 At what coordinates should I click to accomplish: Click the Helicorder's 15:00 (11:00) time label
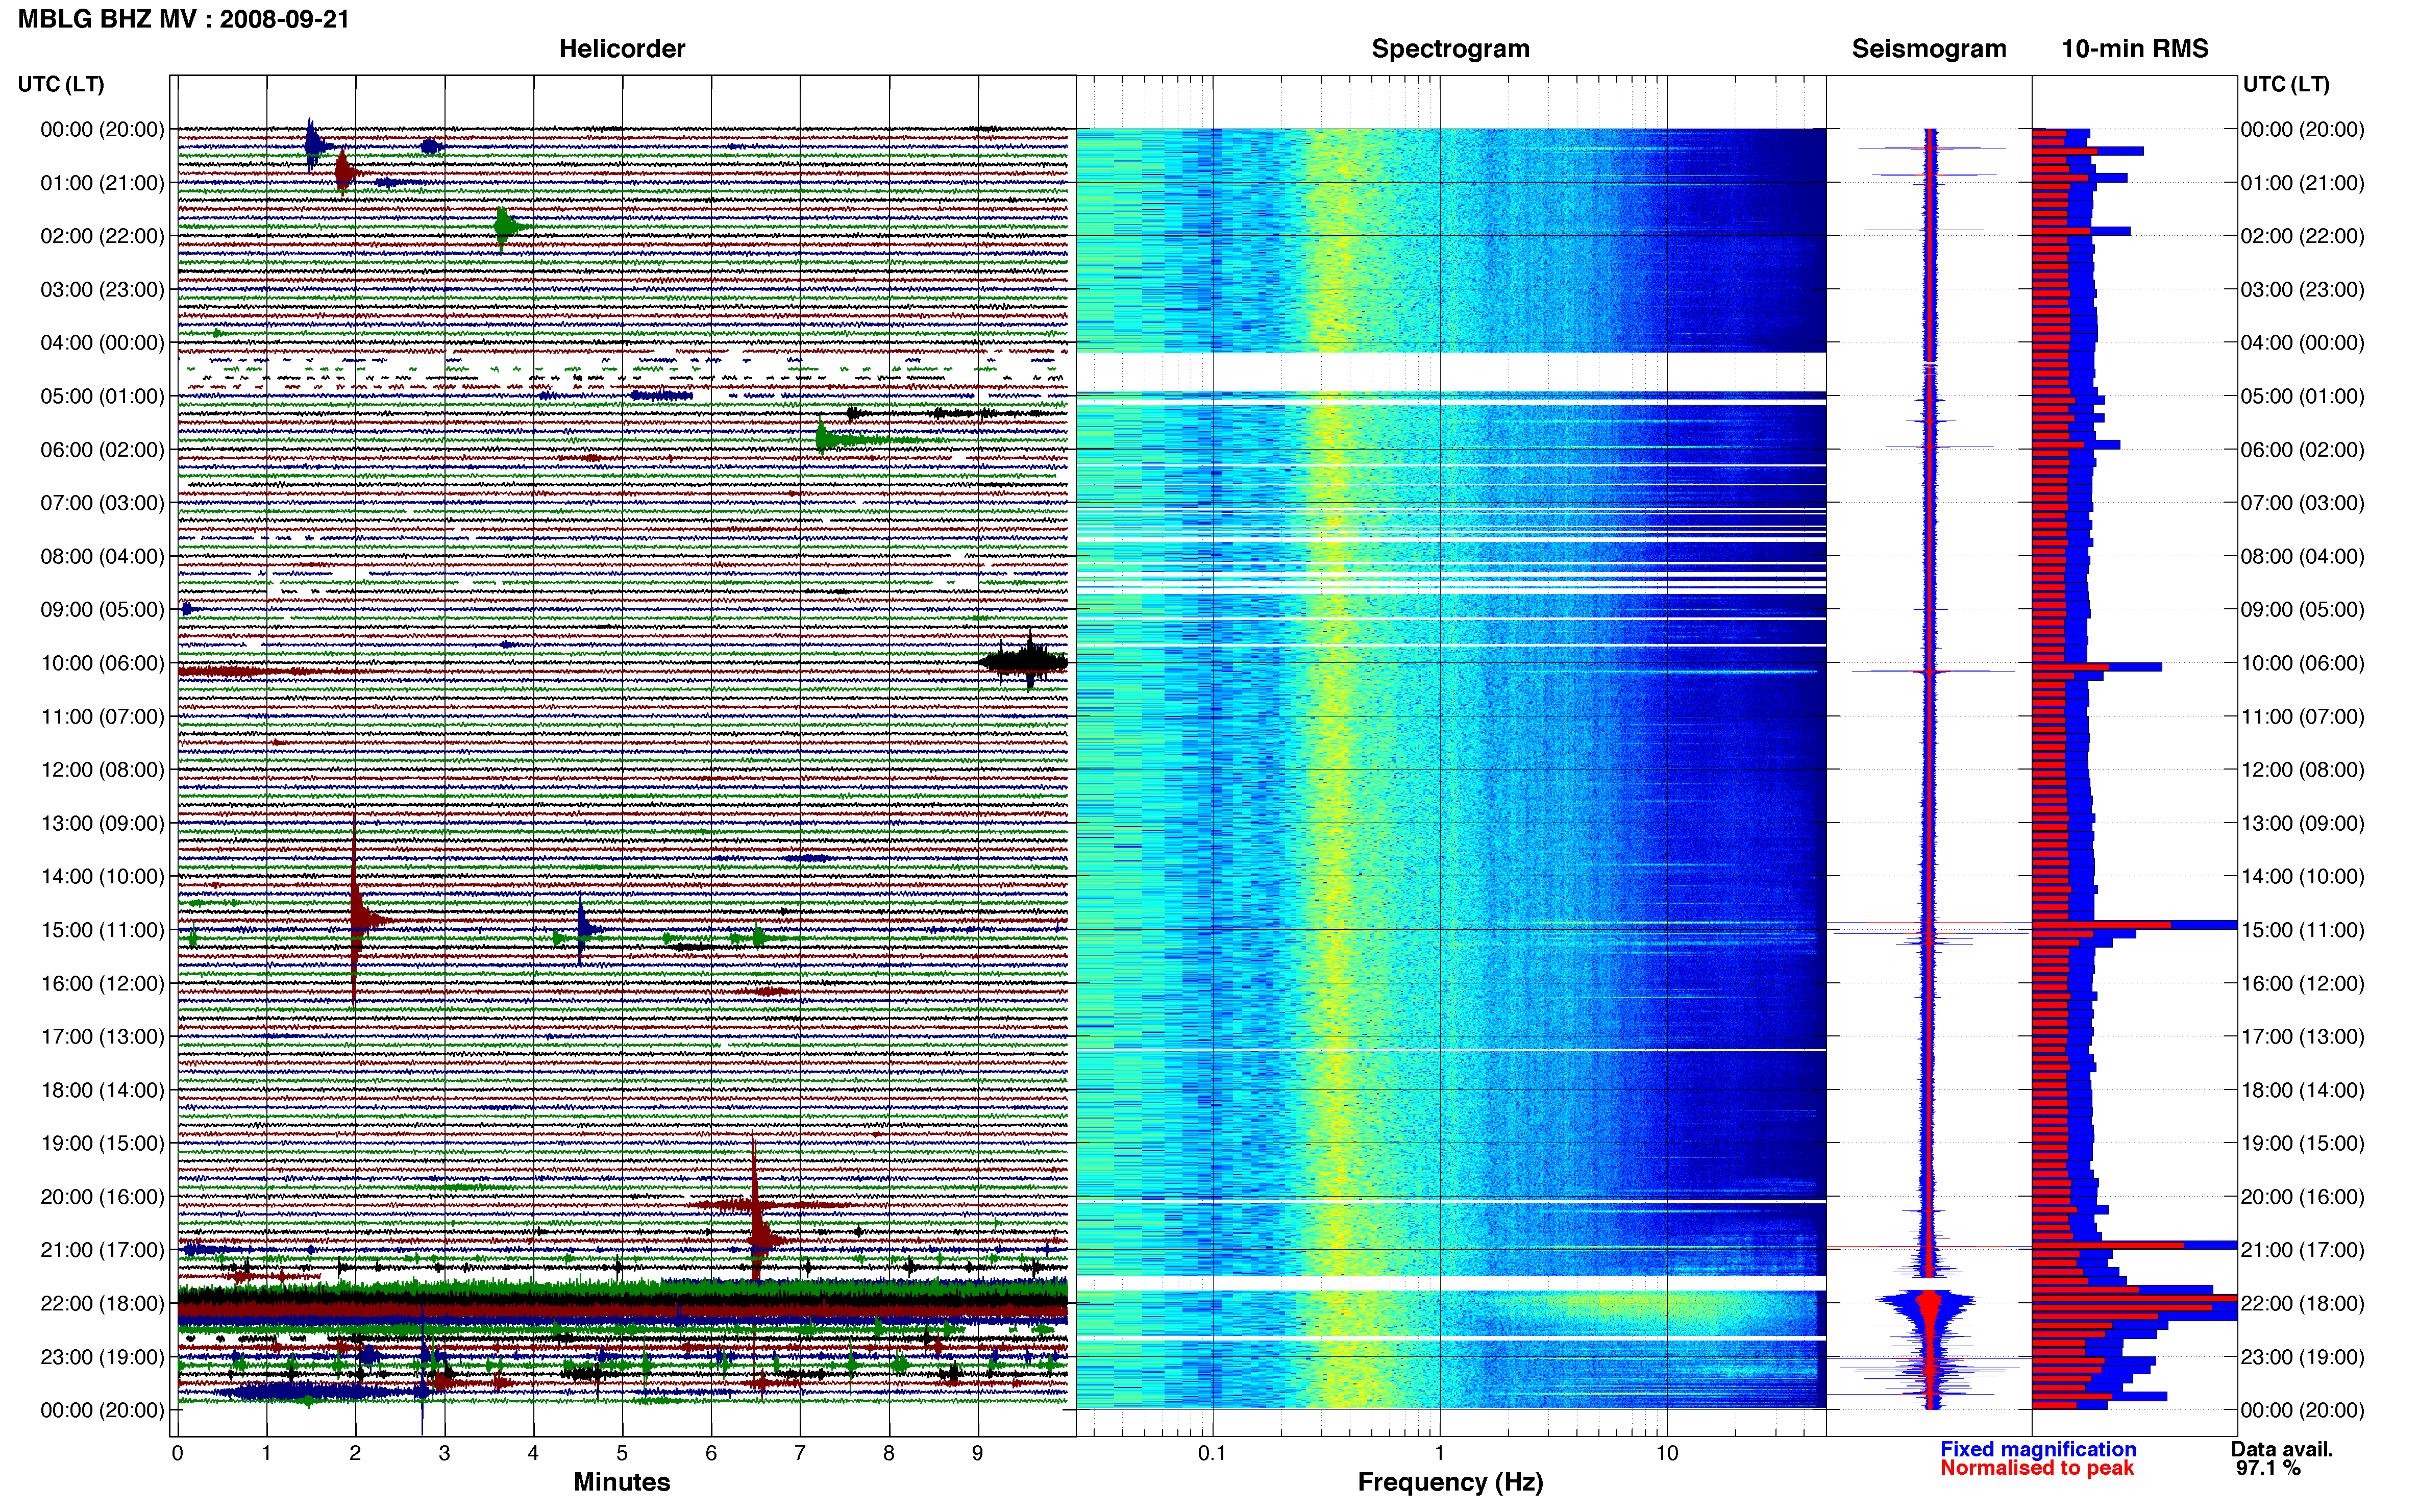[102, 930]
